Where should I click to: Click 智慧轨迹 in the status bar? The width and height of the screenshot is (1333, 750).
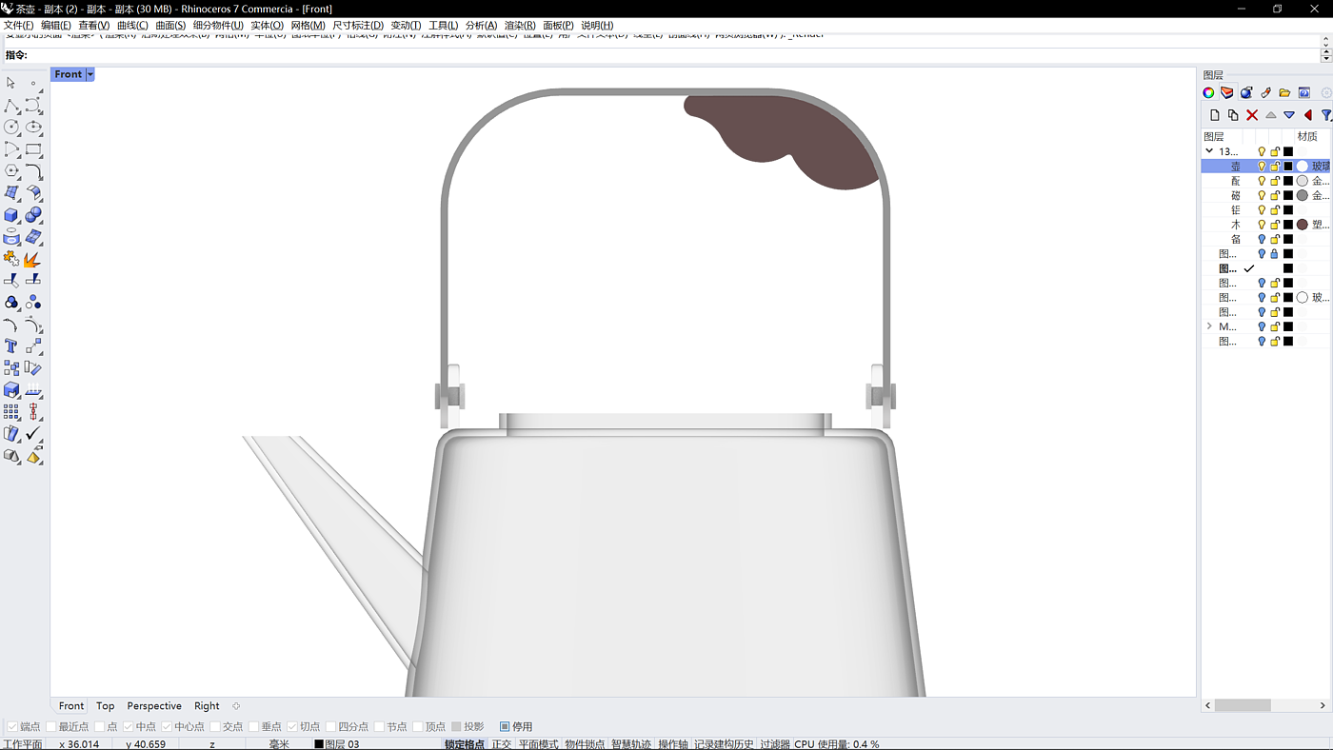click(x=630, y=744)
